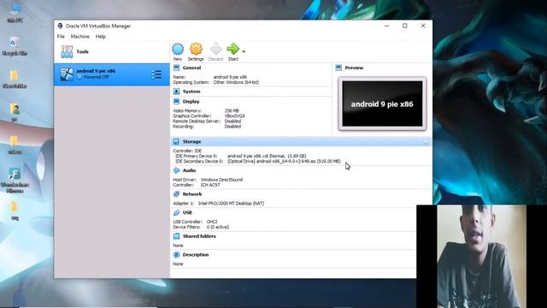Screen dimensions: 547x308
Task: Click the USB section icon
Action: pyautogui.click(x=177, y=213)
